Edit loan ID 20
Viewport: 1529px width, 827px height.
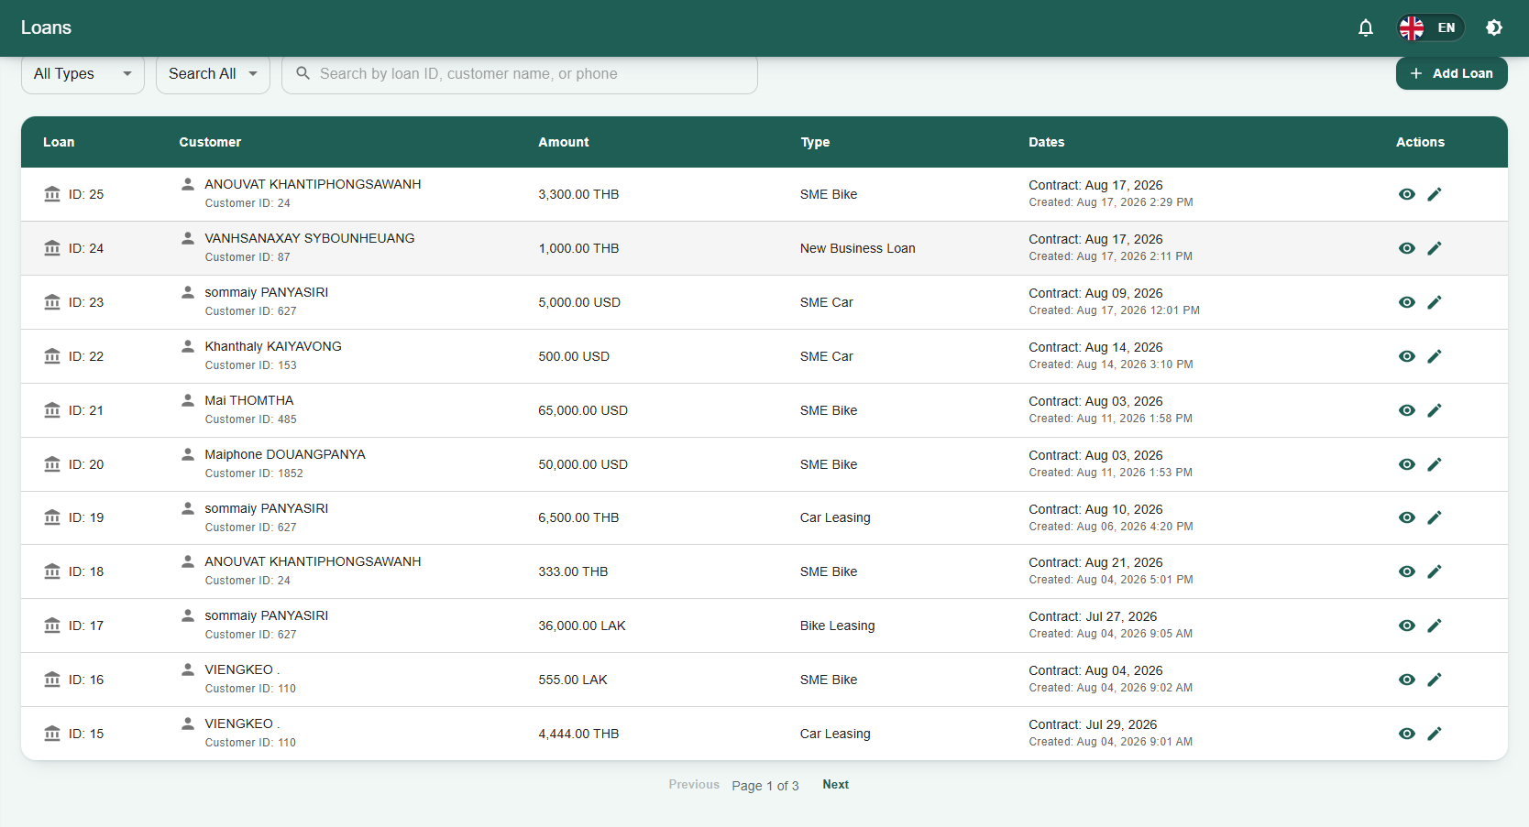1435,464
